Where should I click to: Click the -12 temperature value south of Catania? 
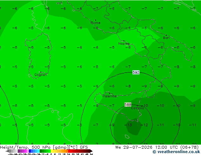(144, 125)
